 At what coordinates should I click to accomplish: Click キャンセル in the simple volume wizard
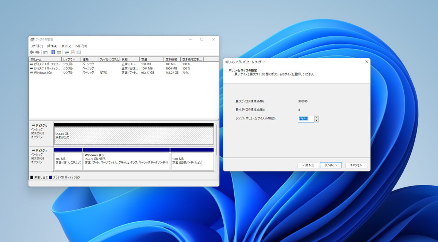(356, 165)
